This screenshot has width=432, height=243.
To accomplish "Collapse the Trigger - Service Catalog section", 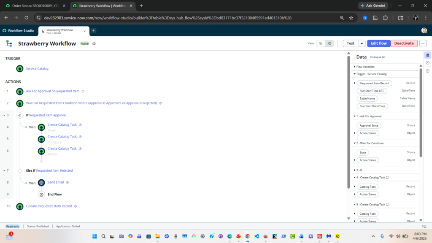I will tap(354, 74).
